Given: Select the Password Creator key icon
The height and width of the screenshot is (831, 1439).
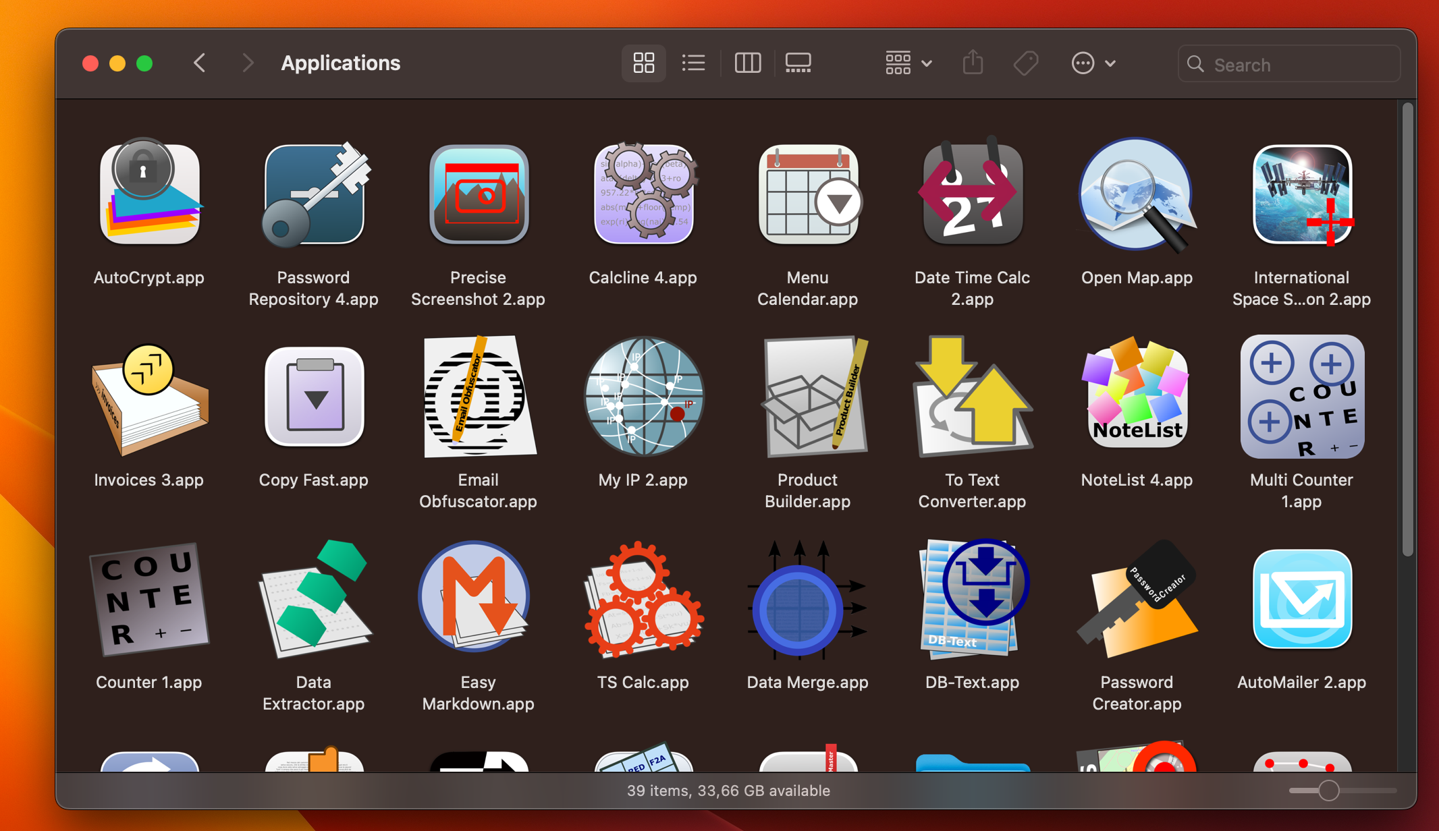Looking at the screenshot, I should pos(1137,599).
